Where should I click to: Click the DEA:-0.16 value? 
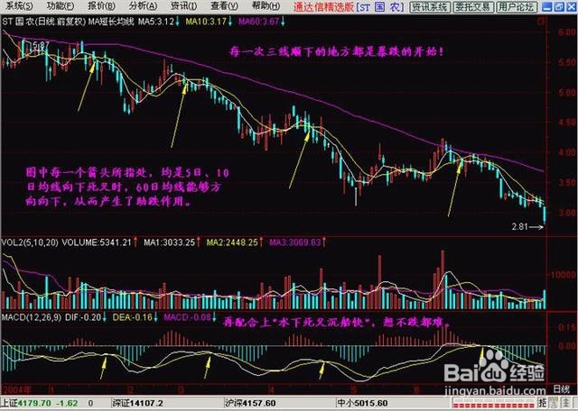[x=133, y=317]
